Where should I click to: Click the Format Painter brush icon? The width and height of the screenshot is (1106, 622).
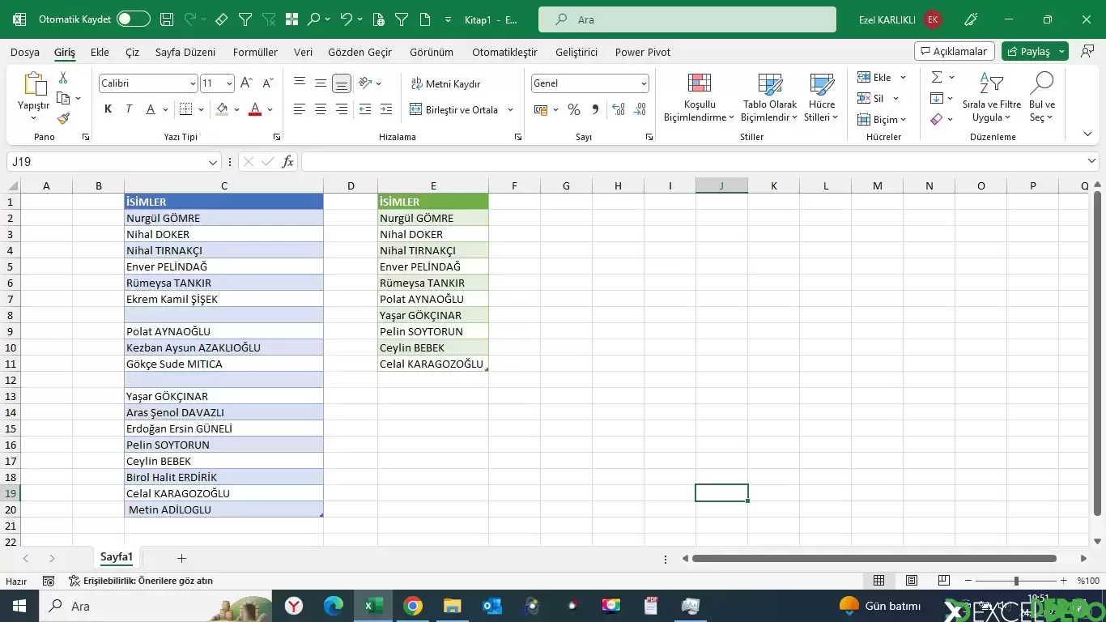pyautogui.click(x=63, y=118)
